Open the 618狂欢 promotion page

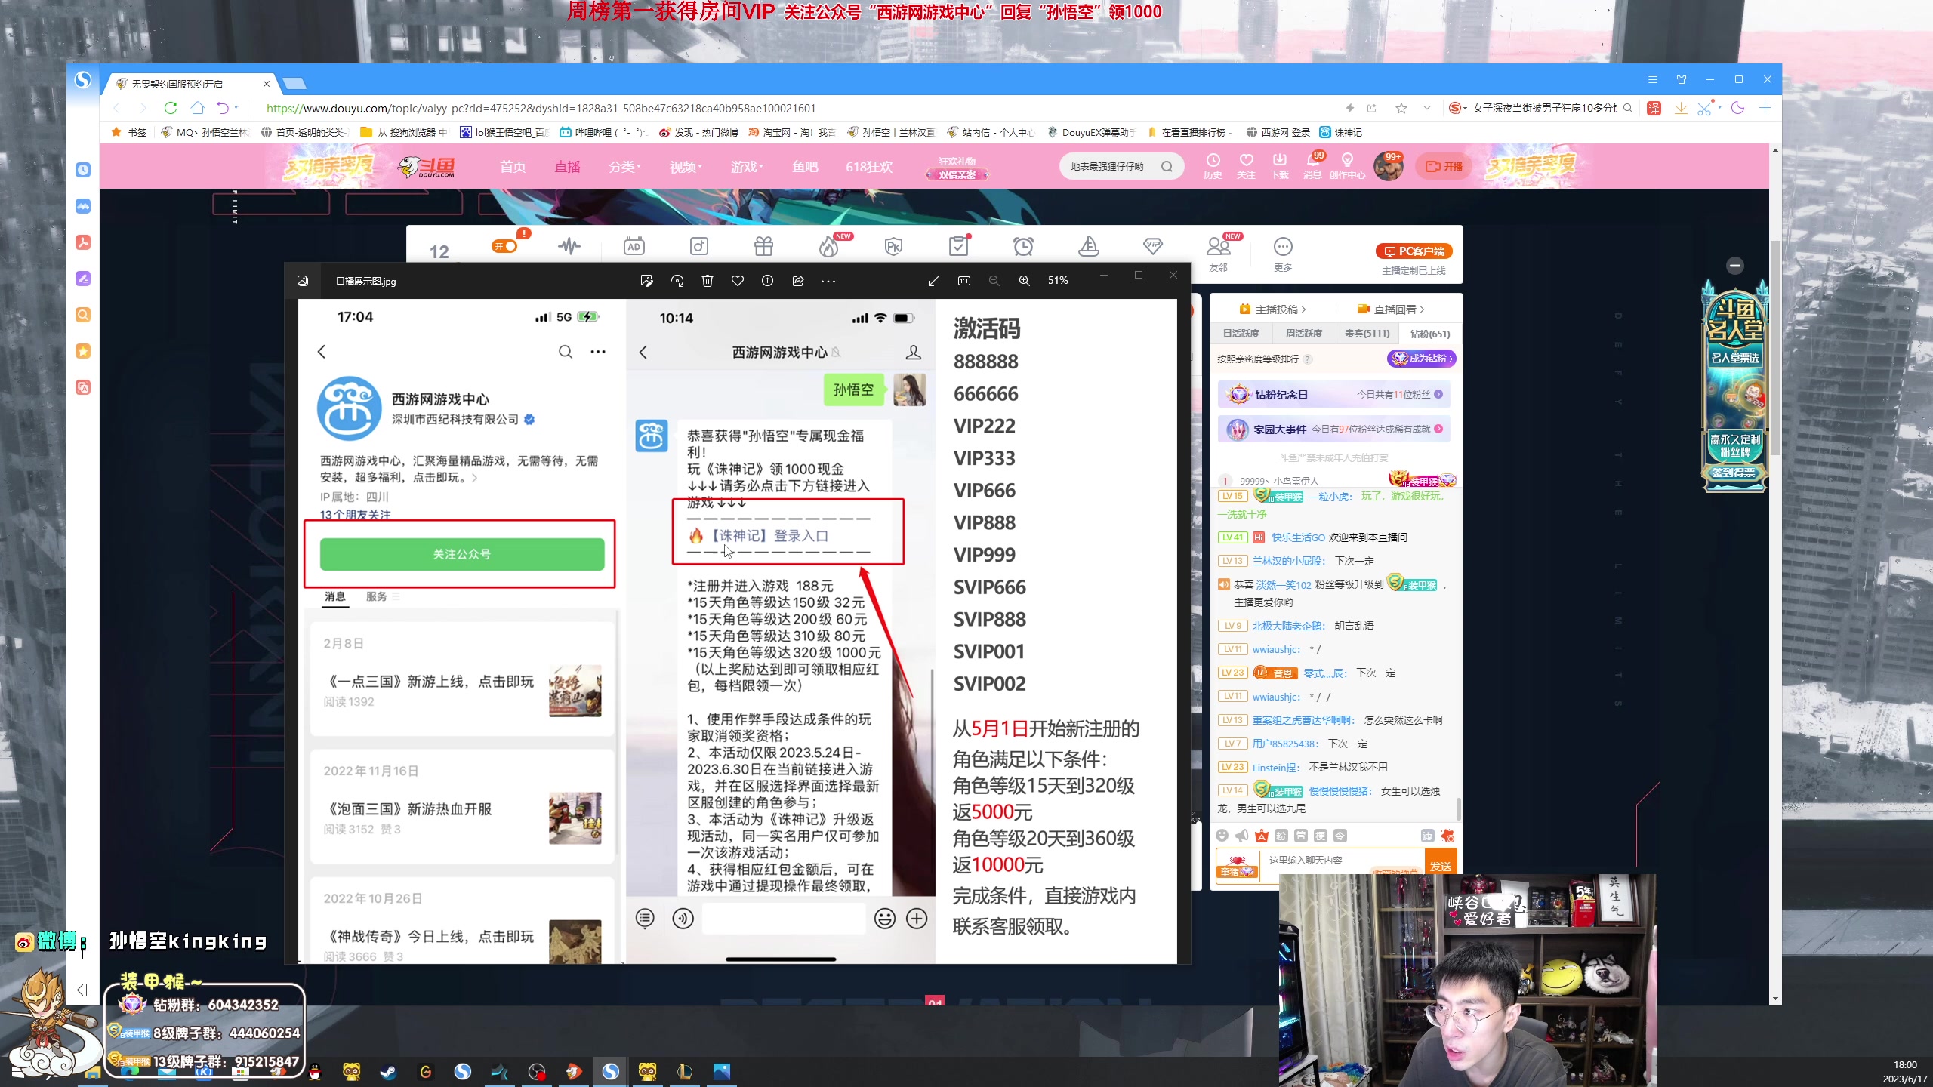pos(869,167)
